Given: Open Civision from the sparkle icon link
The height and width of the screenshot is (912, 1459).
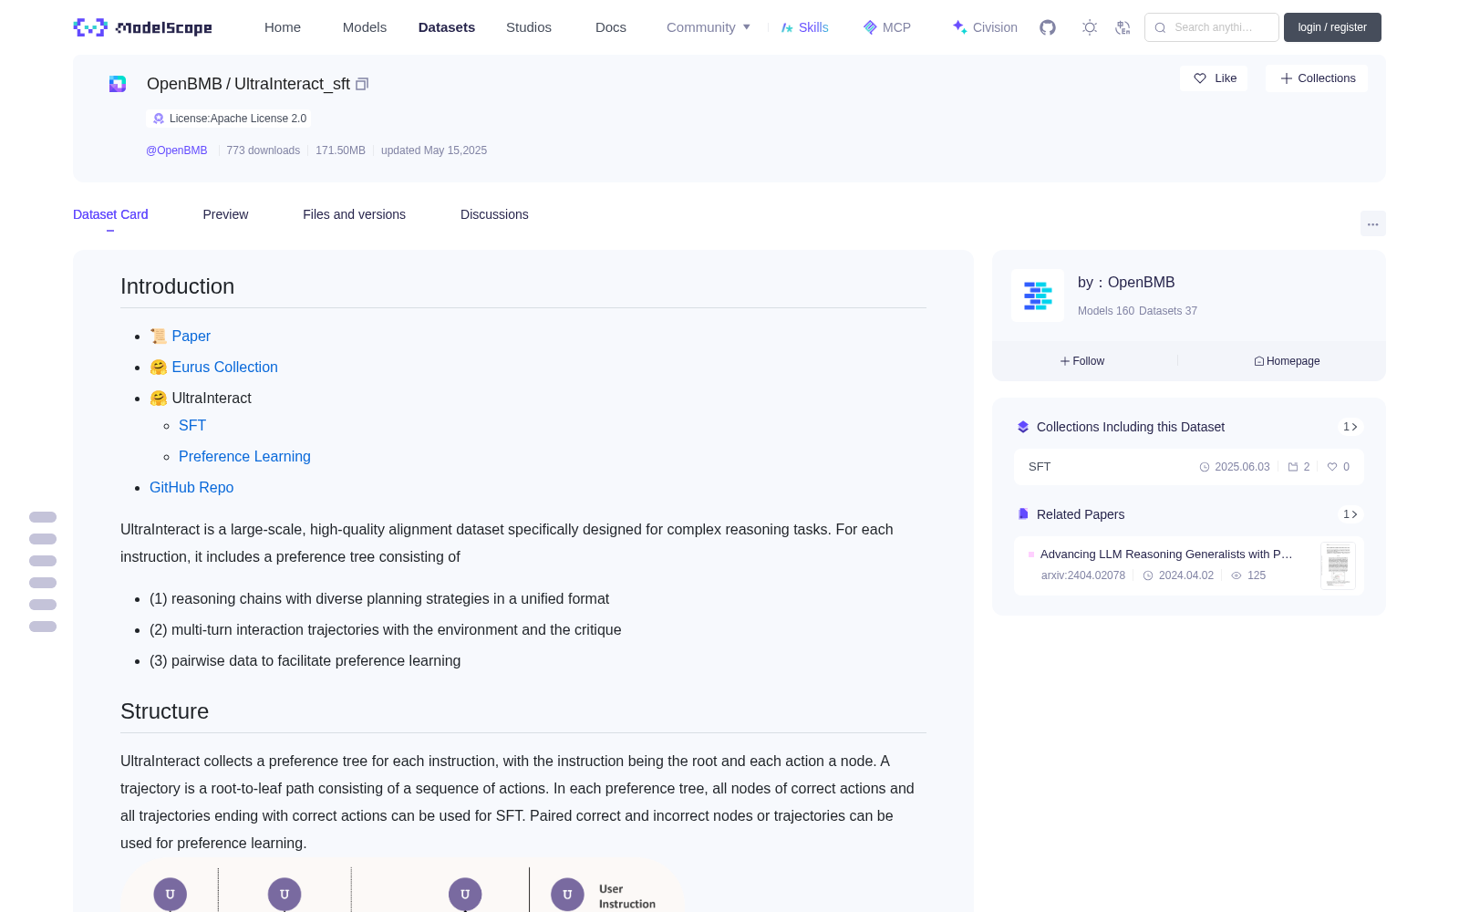Looking at the screenshot, I should (x=959, y=26).
